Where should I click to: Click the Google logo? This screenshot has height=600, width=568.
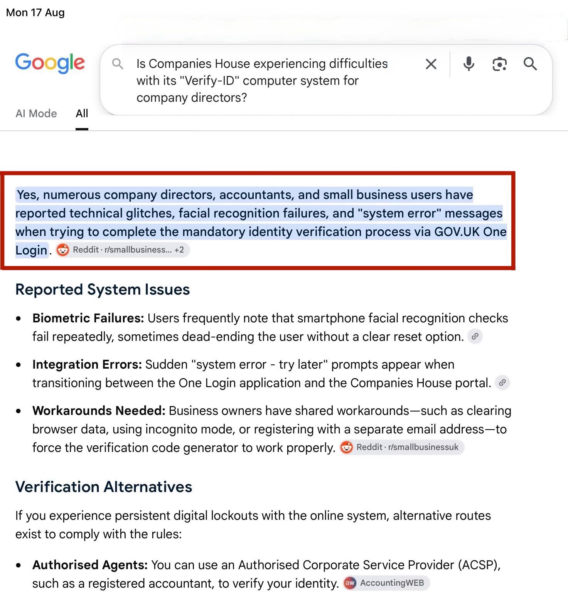point(50,62)
